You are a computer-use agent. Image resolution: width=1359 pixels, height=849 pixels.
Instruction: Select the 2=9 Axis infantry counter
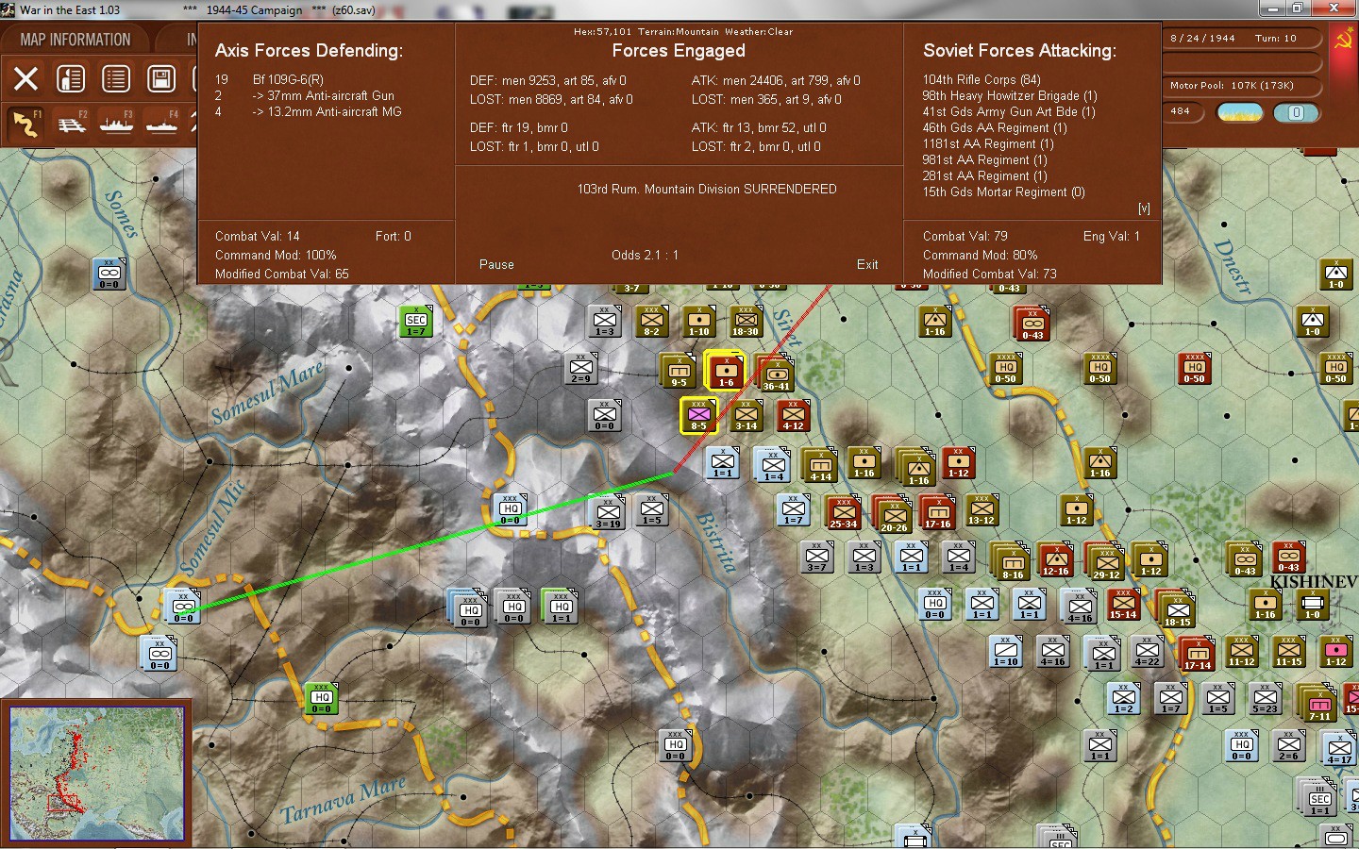[580, 369]
